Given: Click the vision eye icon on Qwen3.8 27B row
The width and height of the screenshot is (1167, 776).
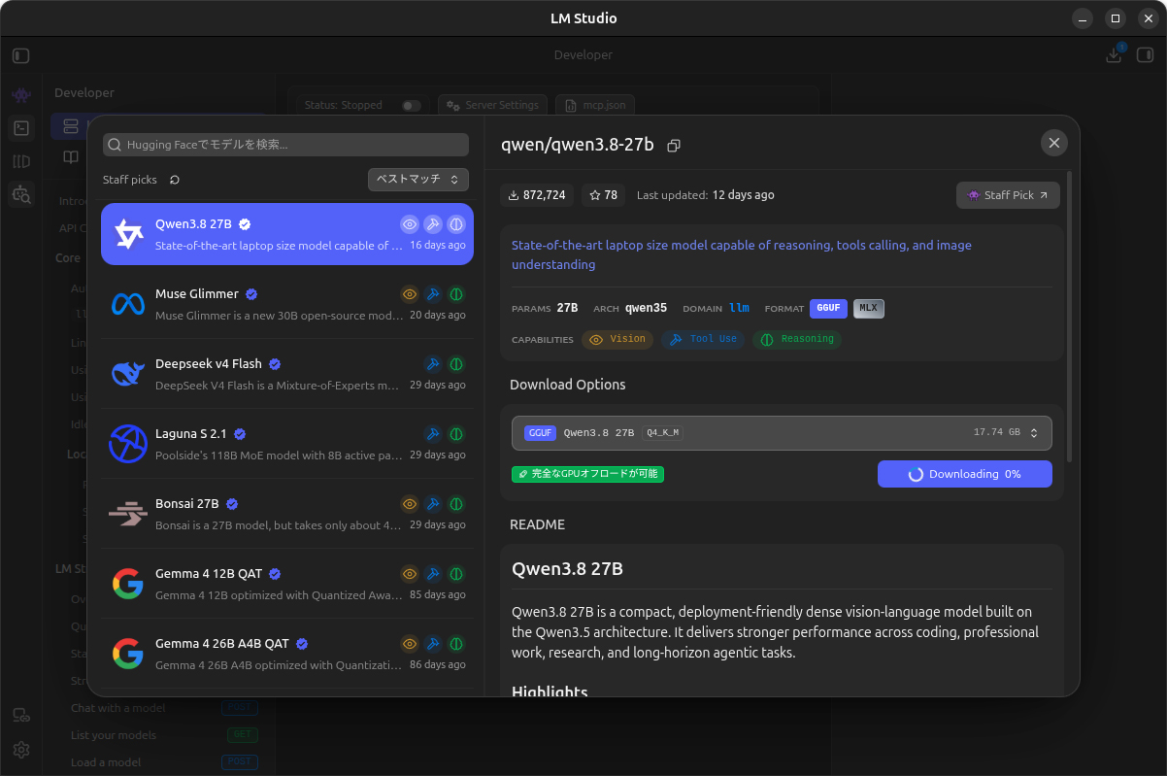Looking at the screenshot, I should 410,224.
